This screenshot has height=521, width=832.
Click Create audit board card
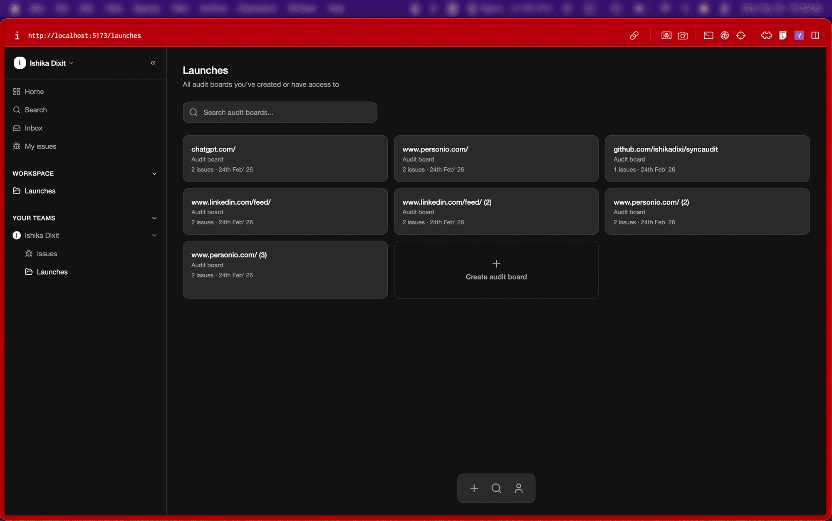pyautogui.click(x=496, y=270)
